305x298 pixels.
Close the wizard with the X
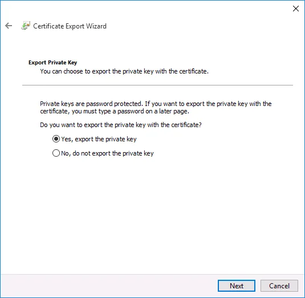(x=296, y=9)
